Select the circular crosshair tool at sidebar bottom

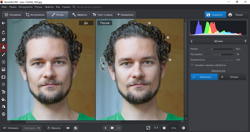[x=4, y=114]
